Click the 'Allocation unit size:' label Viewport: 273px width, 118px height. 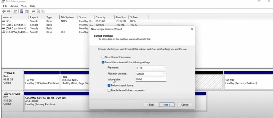click(117, 74)
